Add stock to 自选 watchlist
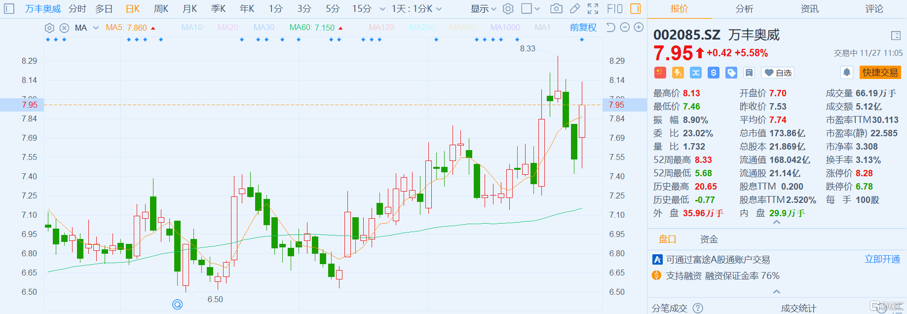The height and width of the screenshot is (314, 907). tap(778, 73)
